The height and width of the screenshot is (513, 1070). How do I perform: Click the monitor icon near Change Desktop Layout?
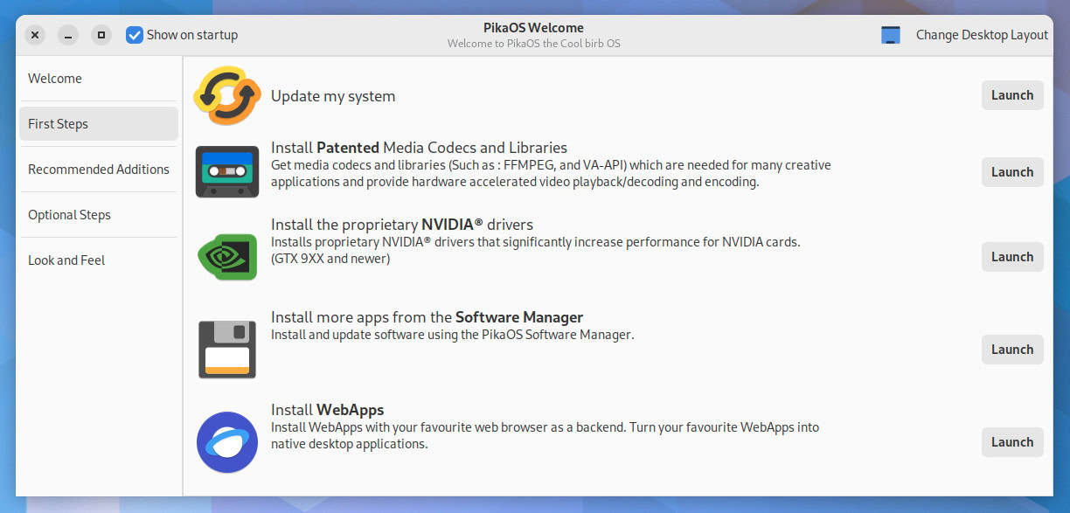pos(890,34)
